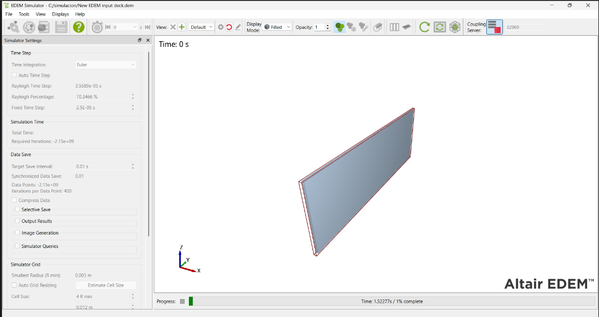Open view settings gear icon

(221, 27)
